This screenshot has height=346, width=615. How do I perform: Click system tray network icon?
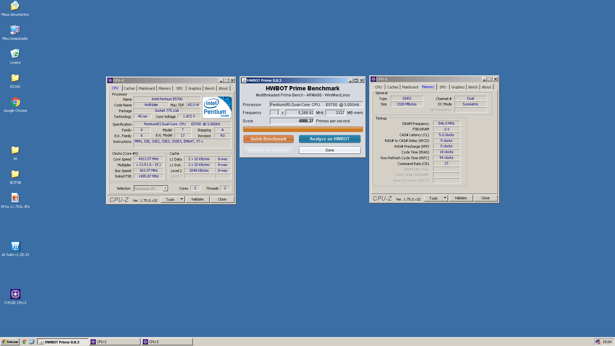598,342
